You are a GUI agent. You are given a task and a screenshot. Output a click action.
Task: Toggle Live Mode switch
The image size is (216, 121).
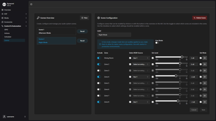(157, 43)
